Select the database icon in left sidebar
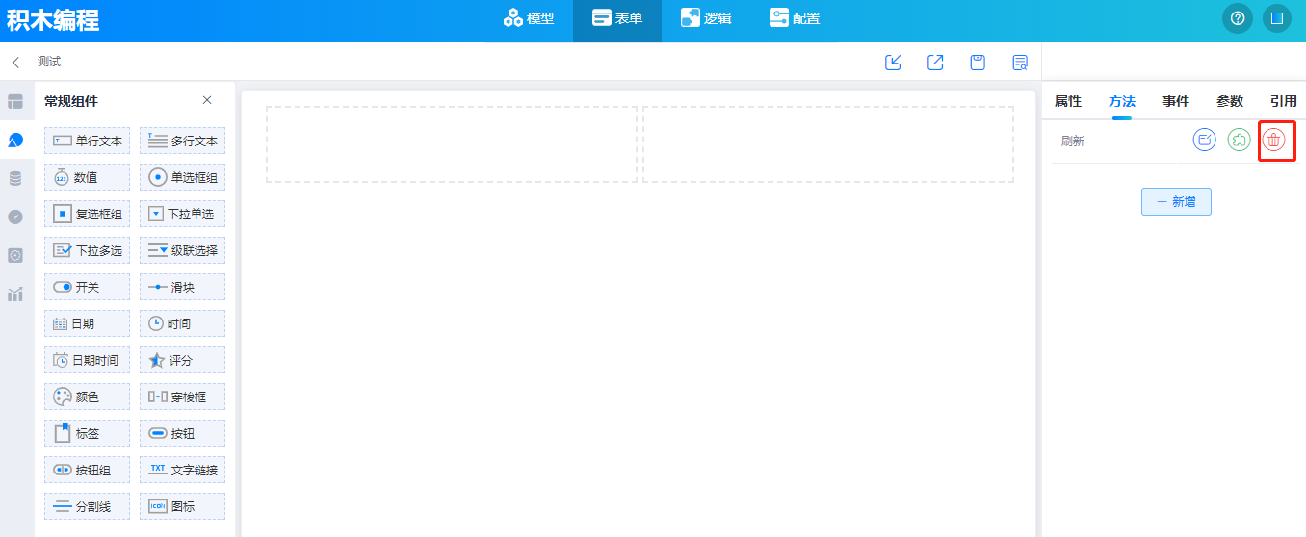1306x537 pixels. click(15, 178)
